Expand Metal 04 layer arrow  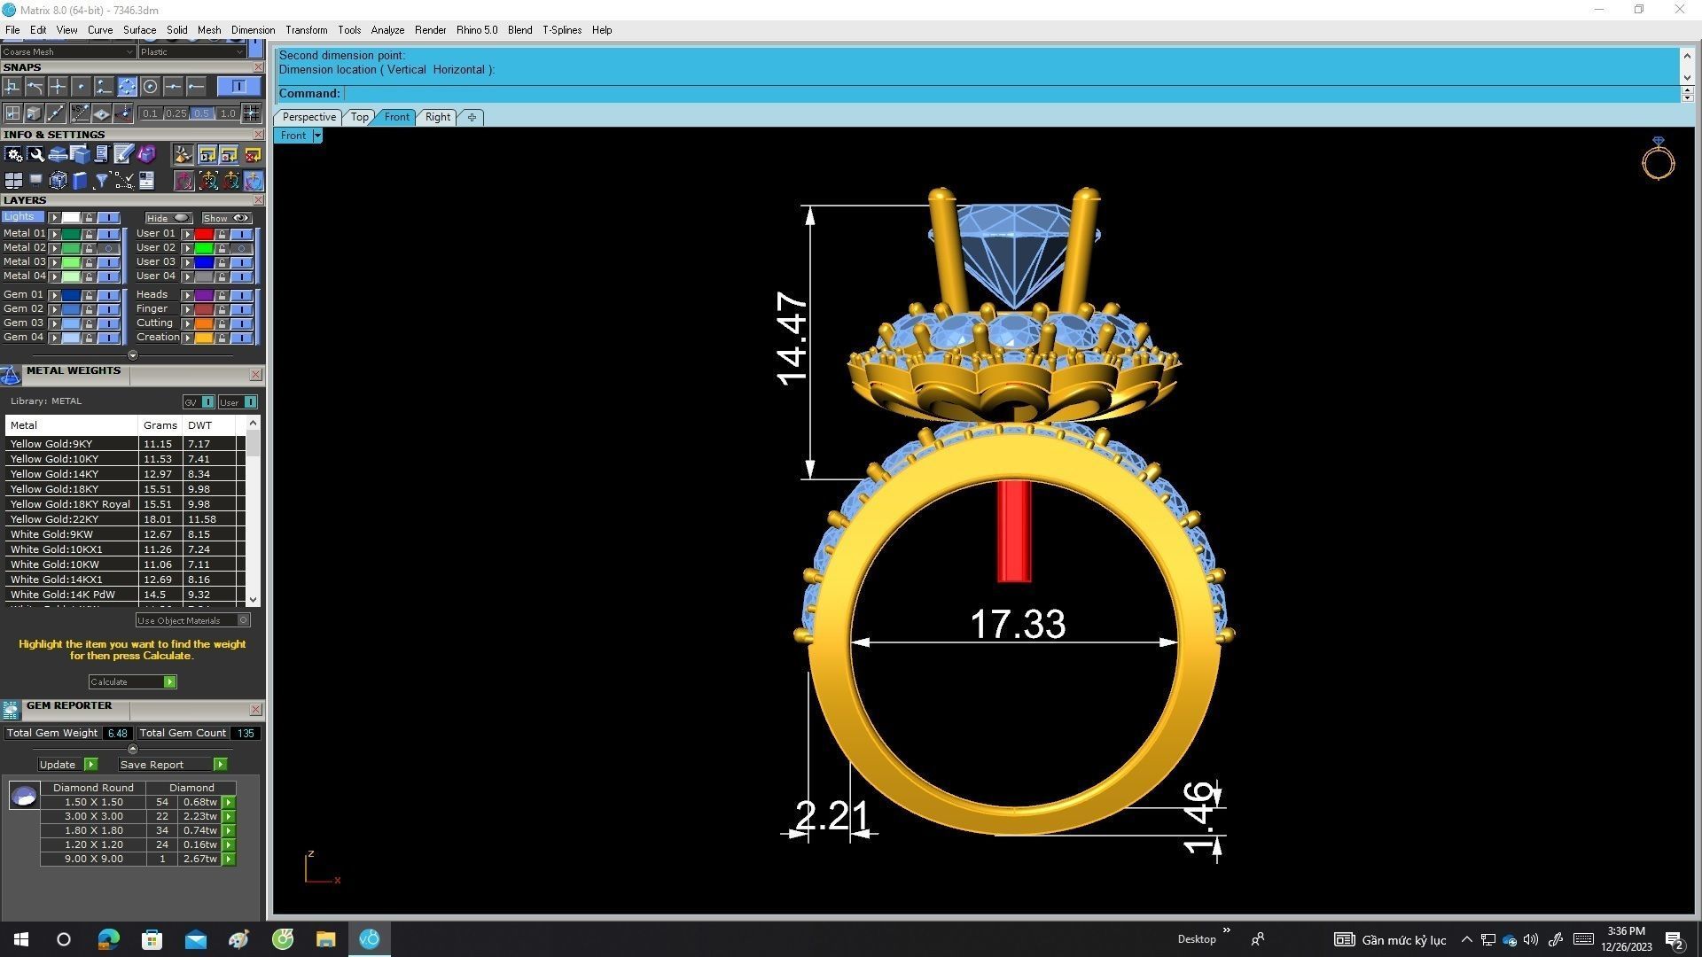(x=54, y=276)
